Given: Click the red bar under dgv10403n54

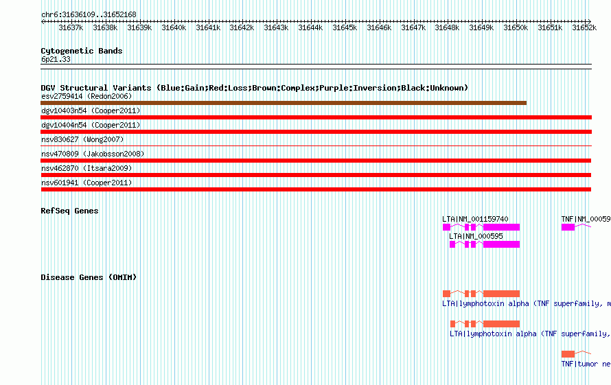Looking at the screenshot, I should pyautogui.click(x=316, y=117).
